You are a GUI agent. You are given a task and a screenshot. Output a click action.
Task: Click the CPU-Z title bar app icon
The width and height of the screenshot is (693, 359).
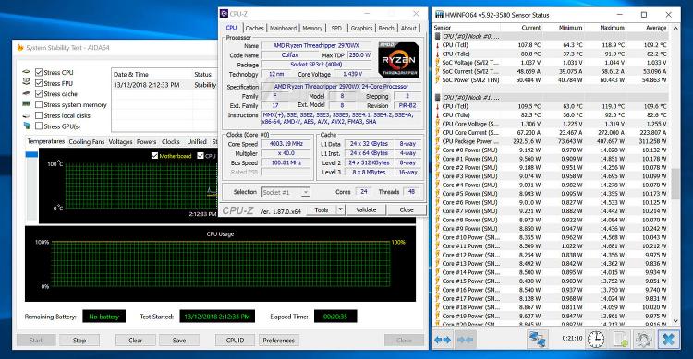(x=225, y=14)
